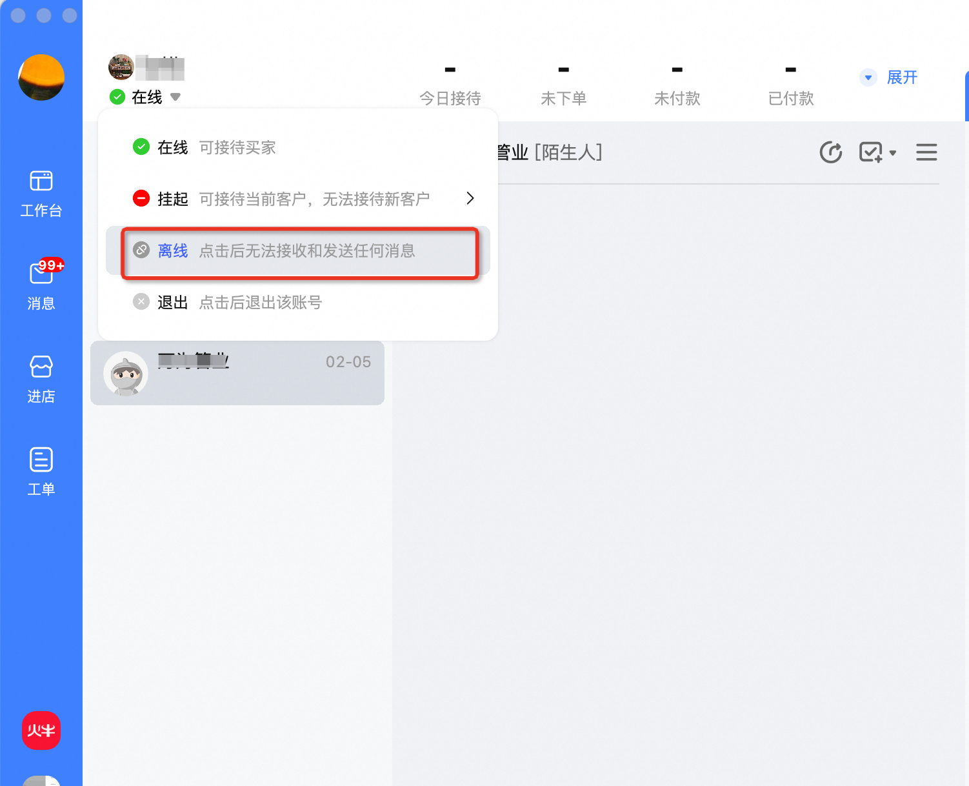Open the 进店 store sidebar icon
This screenshot has width=969, height=786.
[x=41, y=379]
